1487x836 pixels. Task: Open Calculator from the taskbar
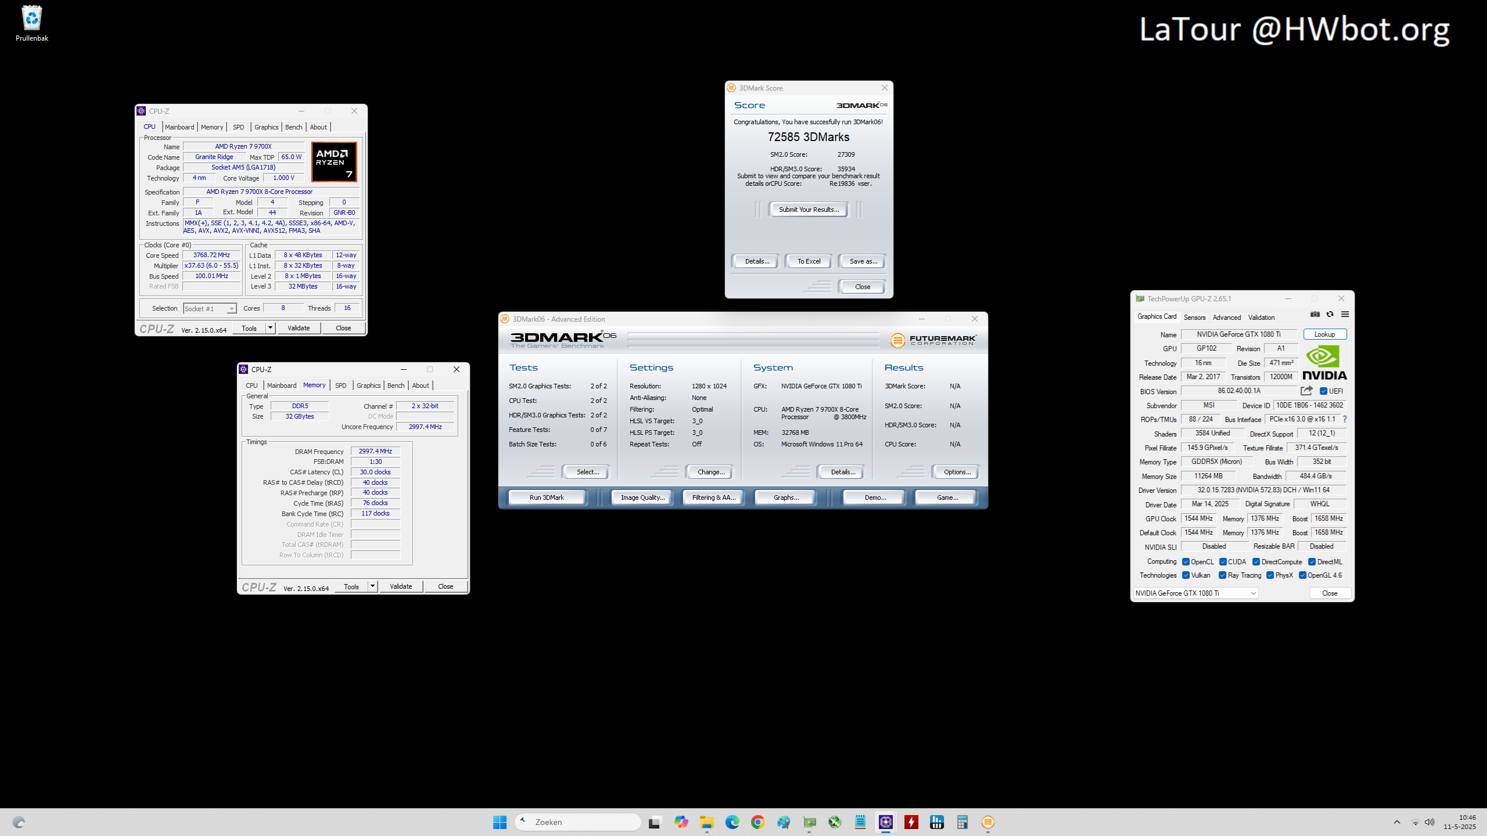click(x=962, y=822)
